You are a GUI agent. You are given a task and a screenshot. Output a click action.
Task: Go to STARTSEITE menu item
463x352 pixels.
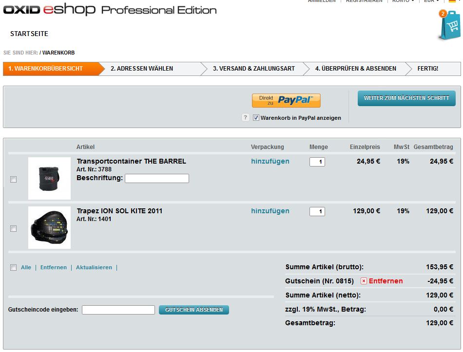click(x=29, y=34)
